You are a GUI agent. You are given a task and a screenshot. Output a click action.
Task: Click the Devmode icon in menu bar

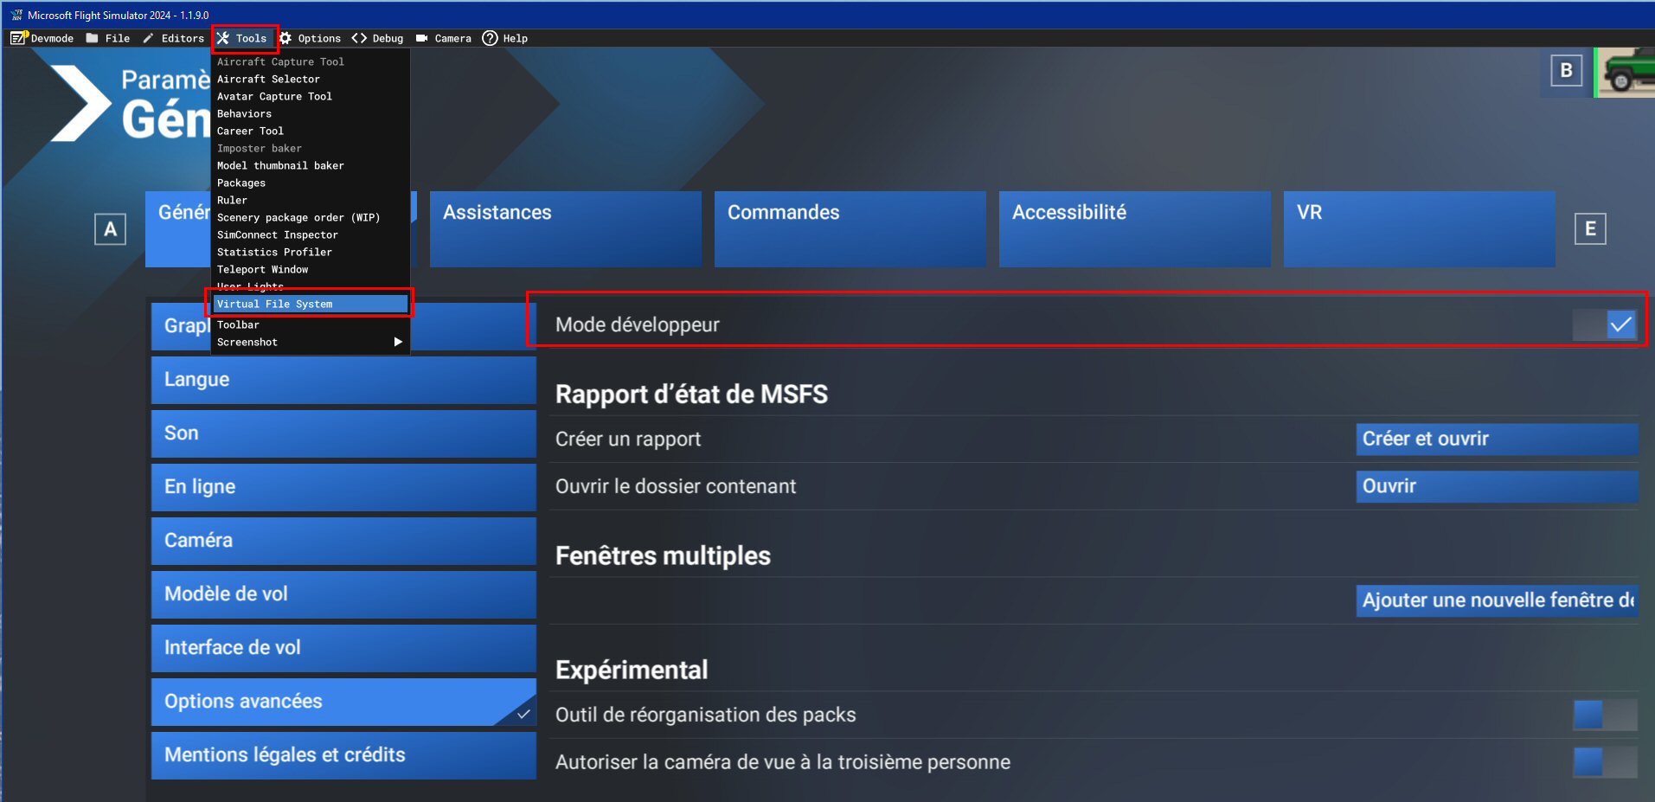(x=19, y=38)
